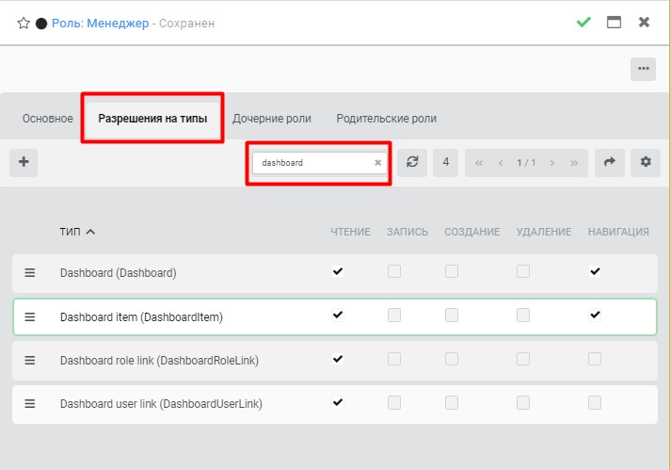Enable Создание for Dashboard user link

pos(452,402)
